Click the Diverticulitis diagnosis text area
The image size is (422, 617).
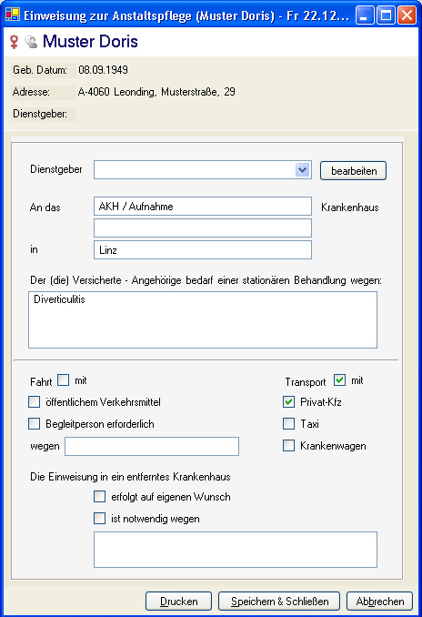click(x=203, y=320)
